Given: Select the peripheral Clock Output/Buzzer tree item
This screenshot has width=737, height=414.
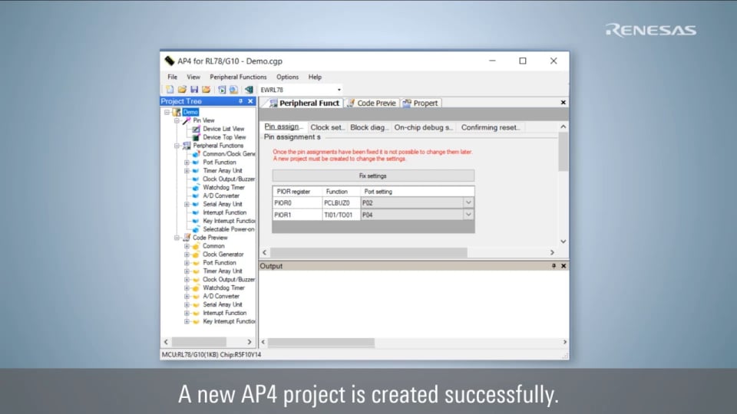Looking at the screenshot, I should [x=229, y=179].
